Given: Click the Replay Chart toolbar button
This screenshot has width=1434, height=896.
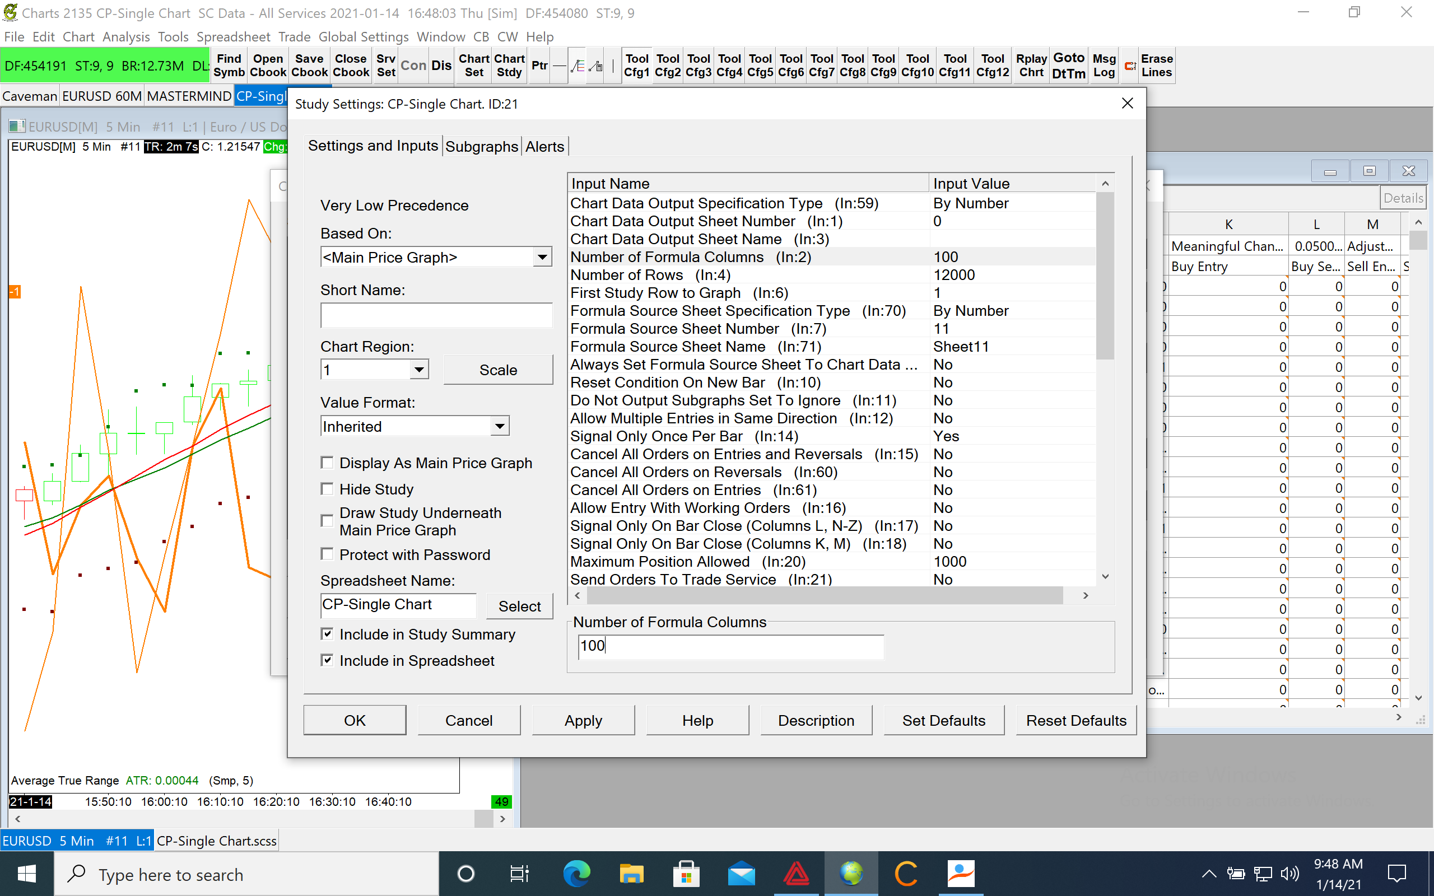Looking at the screenshot, I should (x=1031, y=65).
